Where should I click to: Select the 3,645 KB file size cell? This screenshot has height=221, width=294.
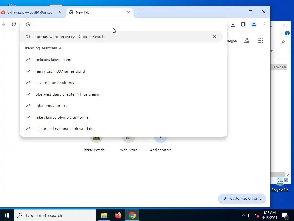pos(279,67)
